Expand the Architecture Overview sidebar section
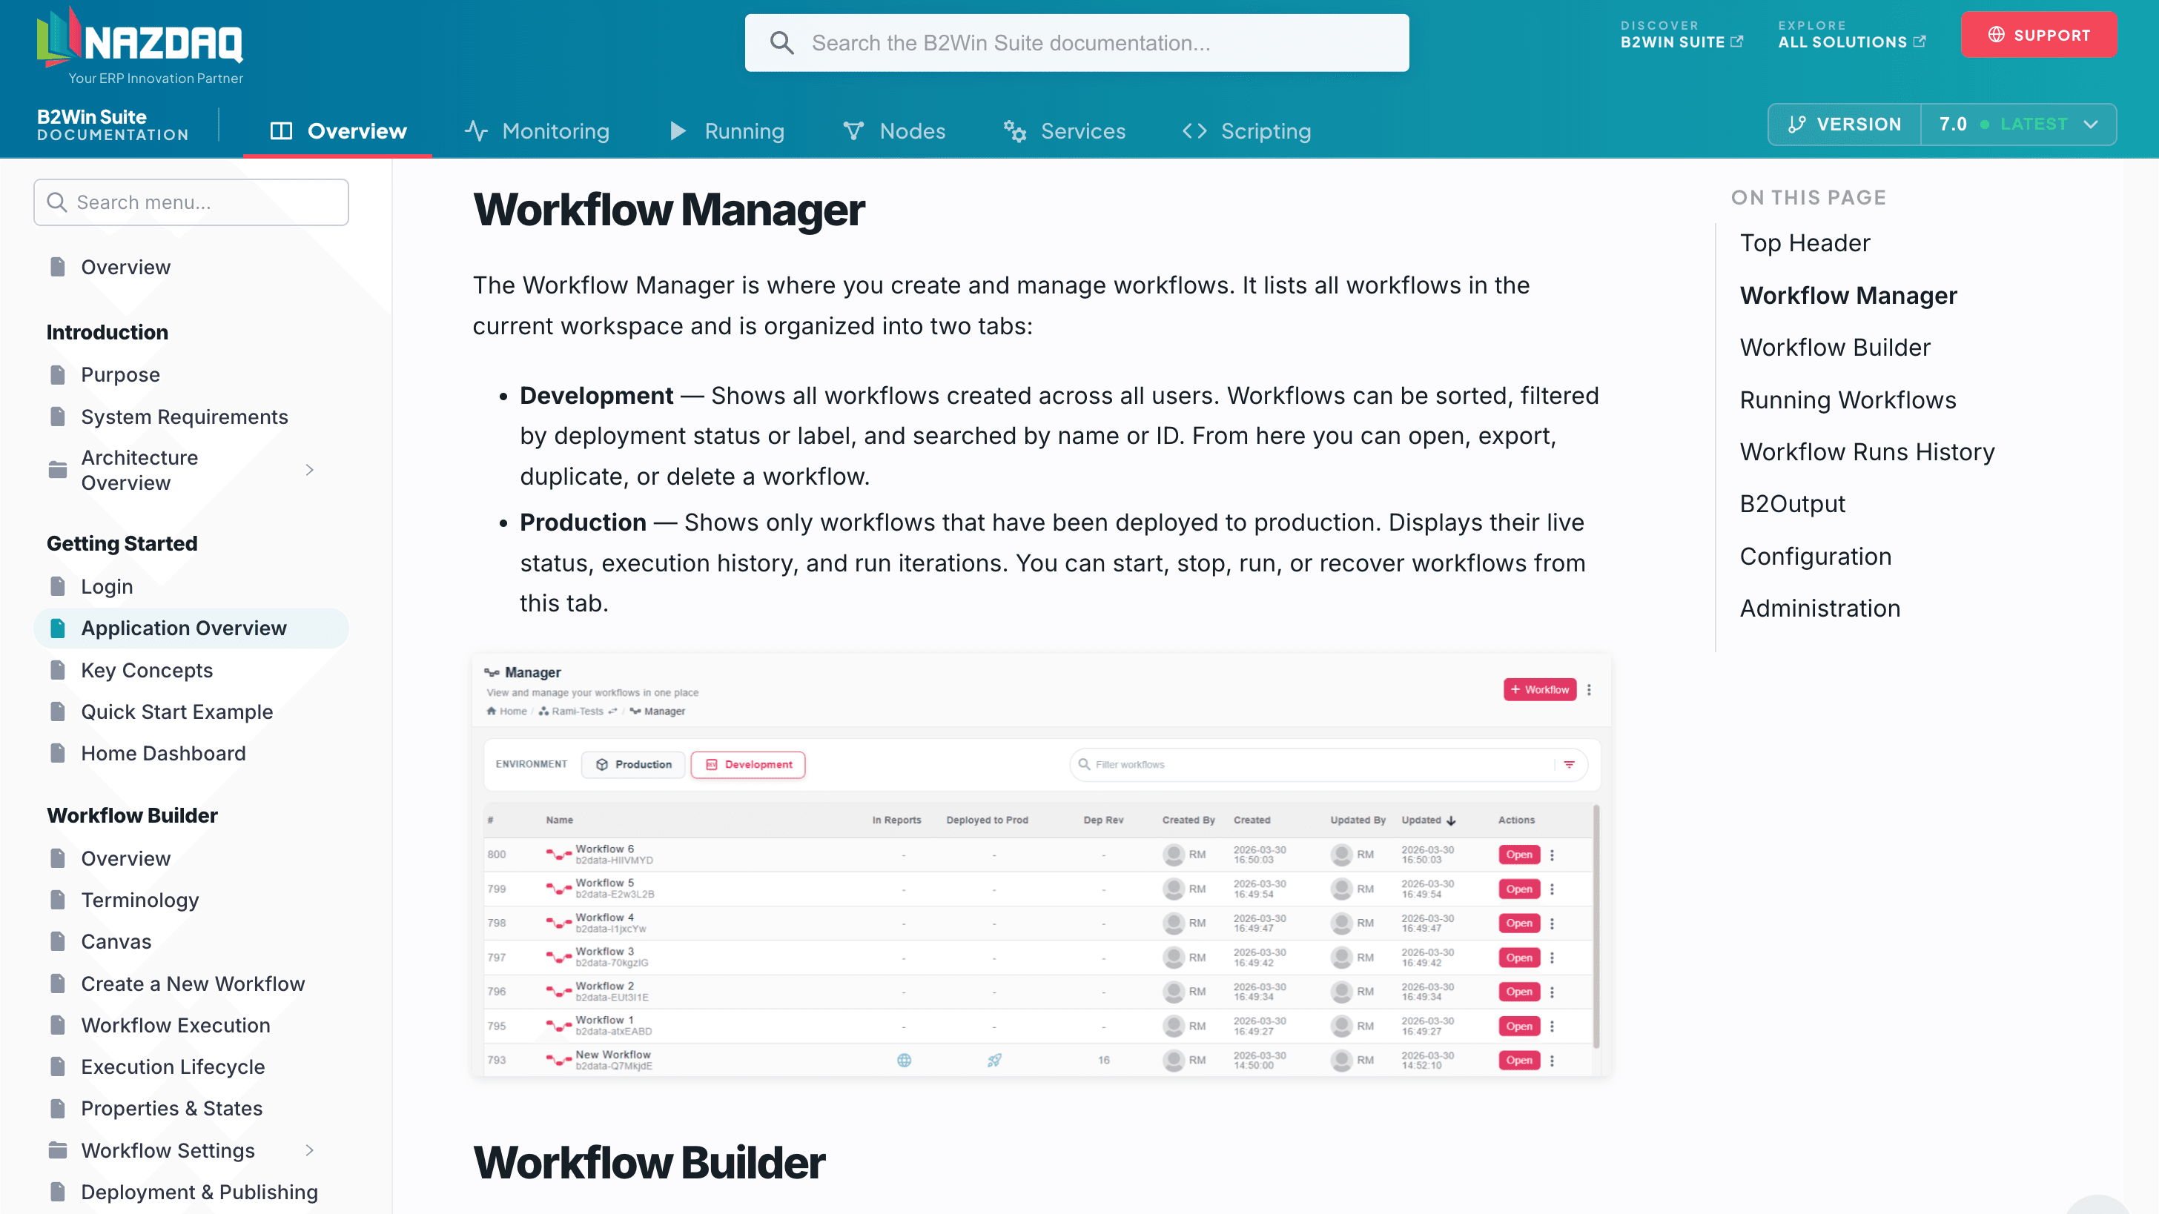The width and height of the screenshot is (2159, 1214). click(x=309, y=470)
